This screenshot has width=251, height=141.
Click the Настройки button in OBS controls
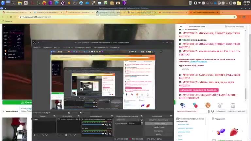(x=159, y=131)
